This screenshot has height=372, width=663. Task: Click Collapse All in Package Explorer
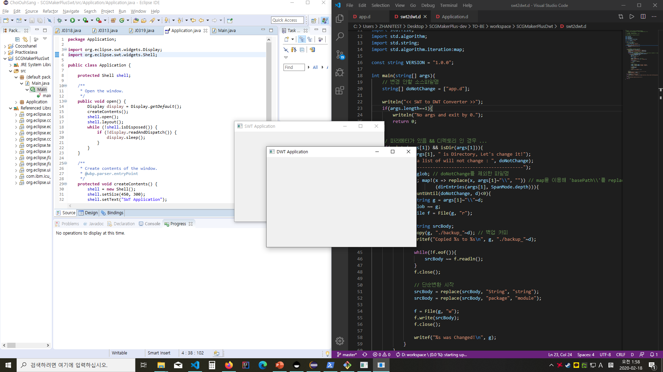(17, 39)
